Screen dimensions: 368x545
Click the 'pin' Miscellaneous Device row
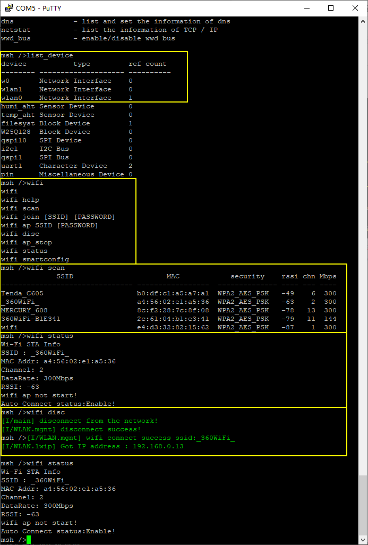[x=67, y=174]
